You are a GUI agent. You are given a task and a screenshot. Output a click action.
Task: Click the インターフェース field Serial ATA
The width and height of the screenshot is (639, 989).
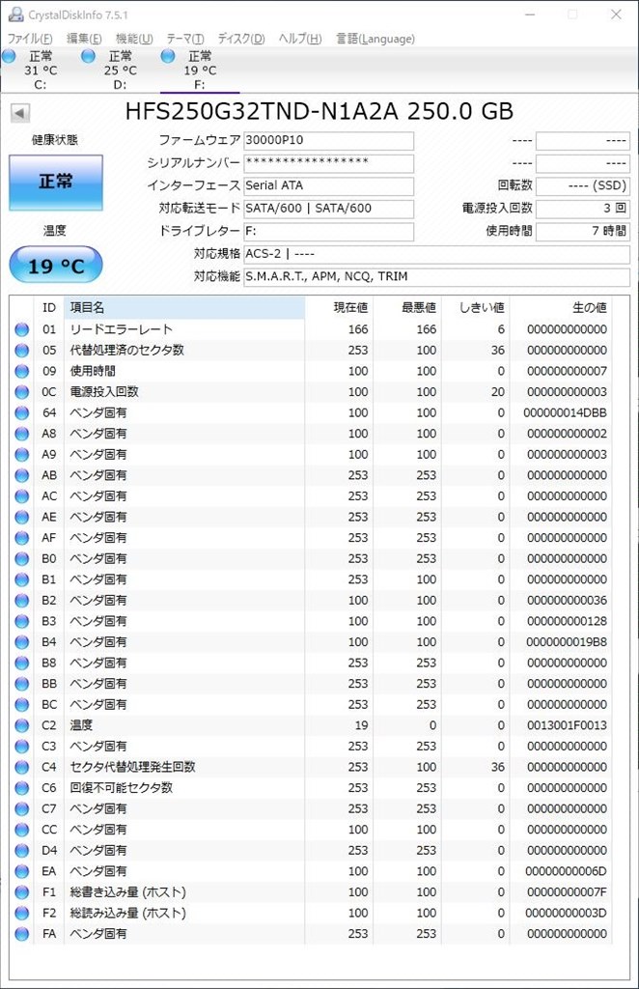point(328,186)
